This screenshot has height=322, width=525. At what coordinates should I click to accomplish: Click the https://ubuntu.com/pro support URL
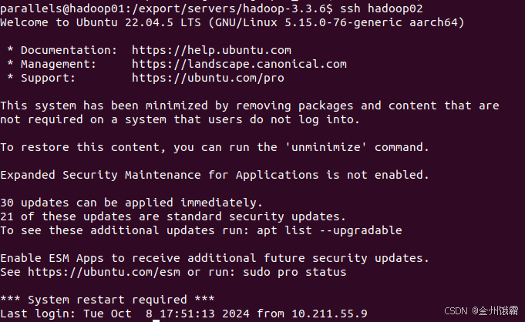pyautogui.click(x=208, y=78)
